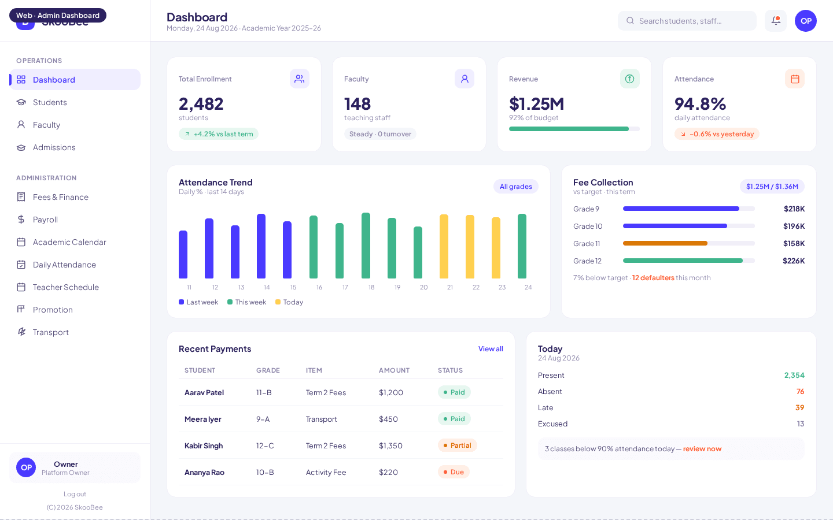The image size is (833, 520).
Task: Click the Admissions icon in sidebar
Action: click(x=21, y=147)
